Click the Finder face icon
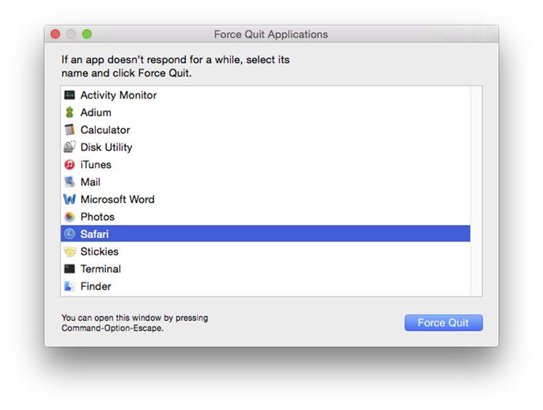This screenshot has width=543, height=410. tap(69, 286)
